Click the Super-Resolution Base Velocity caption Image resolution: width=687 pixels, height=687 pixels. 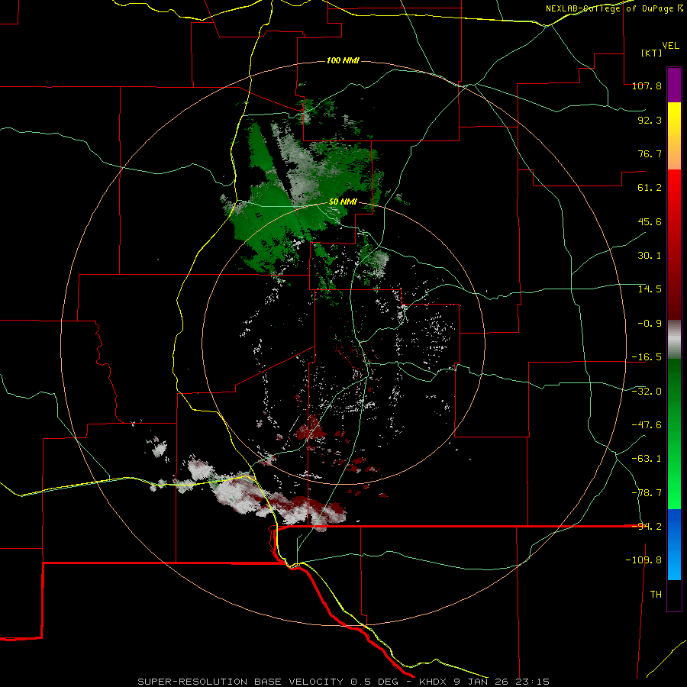point(343,682)
